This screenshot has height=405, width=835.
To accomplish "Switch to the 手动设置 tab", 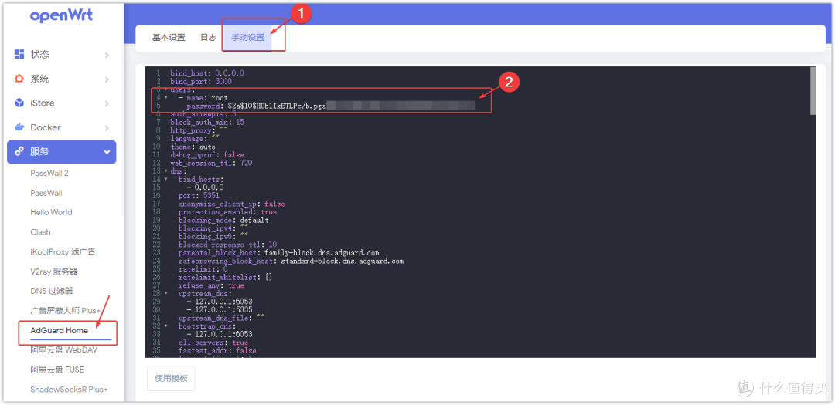I will [x=247, y=37].
